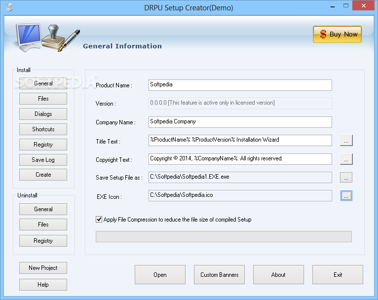Focus the Product Name field
The image size is (378, 300).
240,85
